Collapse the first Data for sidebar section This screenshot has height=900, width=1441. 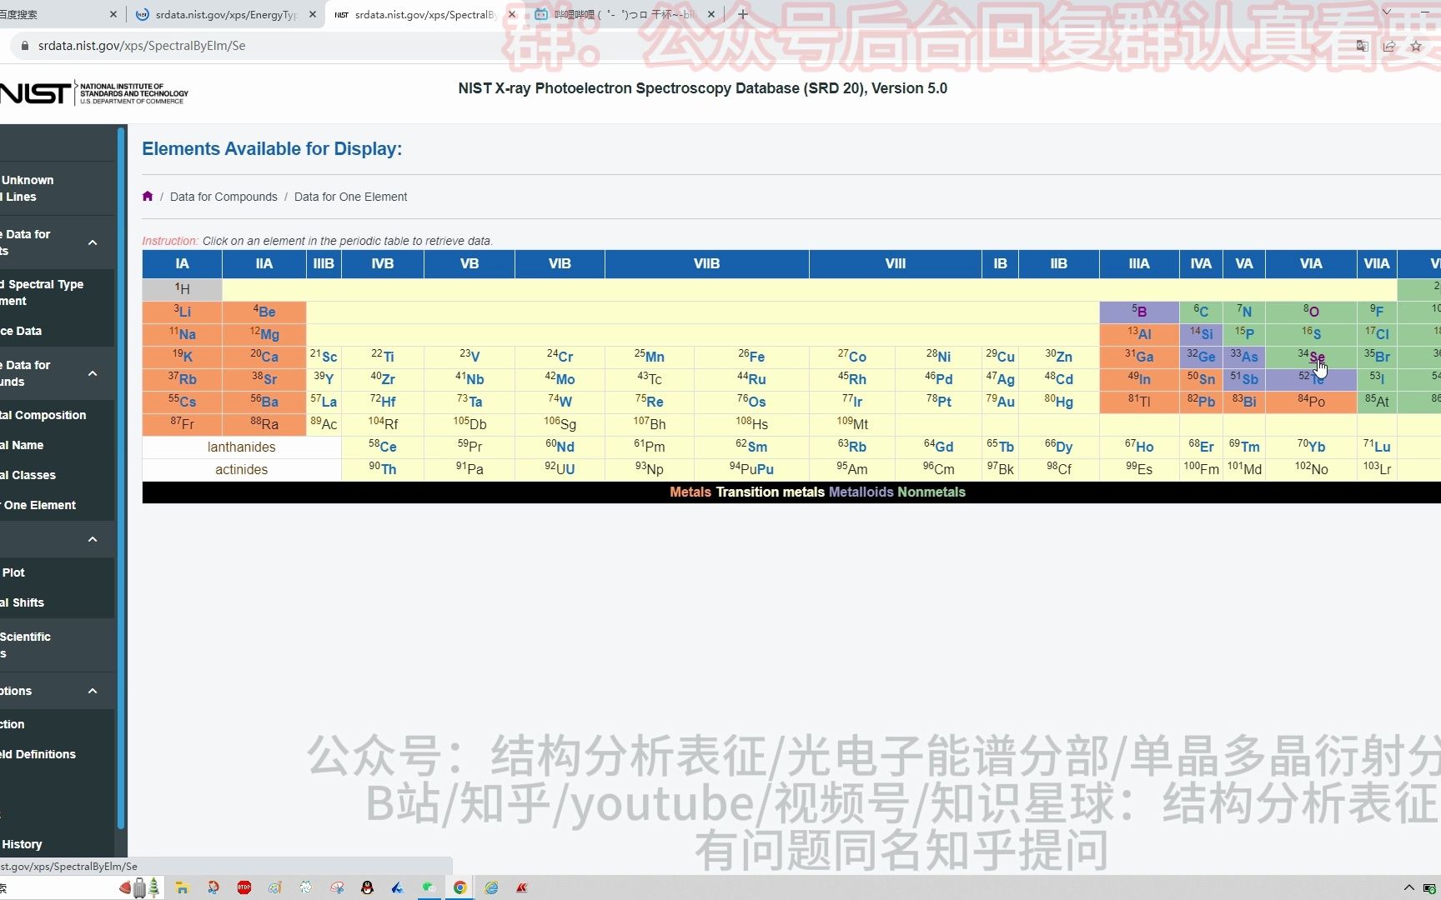pyautogui.click(x=93, y=242)
